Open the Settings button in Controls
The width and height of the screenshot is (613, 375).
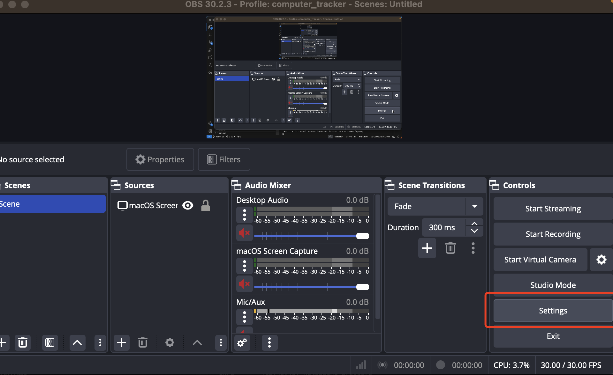pos(553,311)
